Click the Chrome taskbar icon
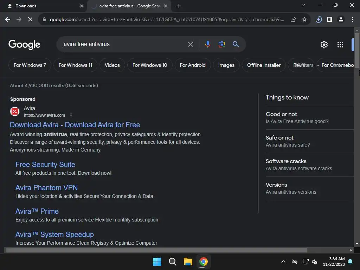 (x=203, y=262)
